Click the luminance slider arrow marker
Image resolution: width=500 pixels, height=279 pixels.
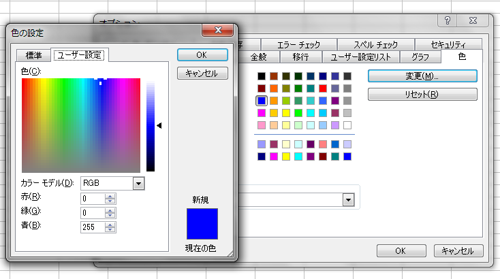[x=159, y=125]
